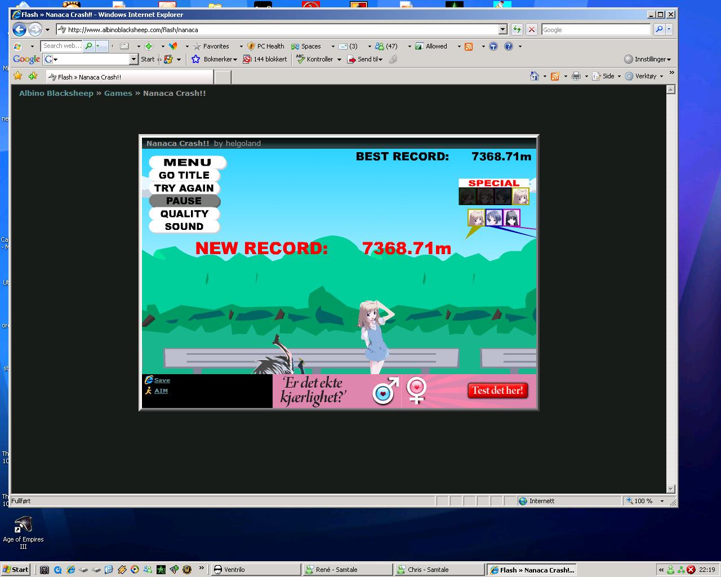Open the Games breadcrumb link
This screenshot has width=721, height=577.
[x=118, y=94]
